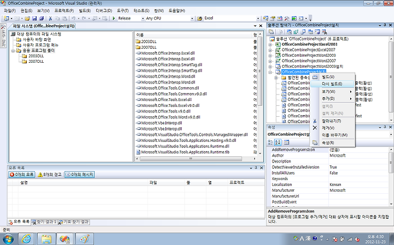Open the Object Browser toolbar icon
This screenshot has width=394, height=245.
(280, 19)
